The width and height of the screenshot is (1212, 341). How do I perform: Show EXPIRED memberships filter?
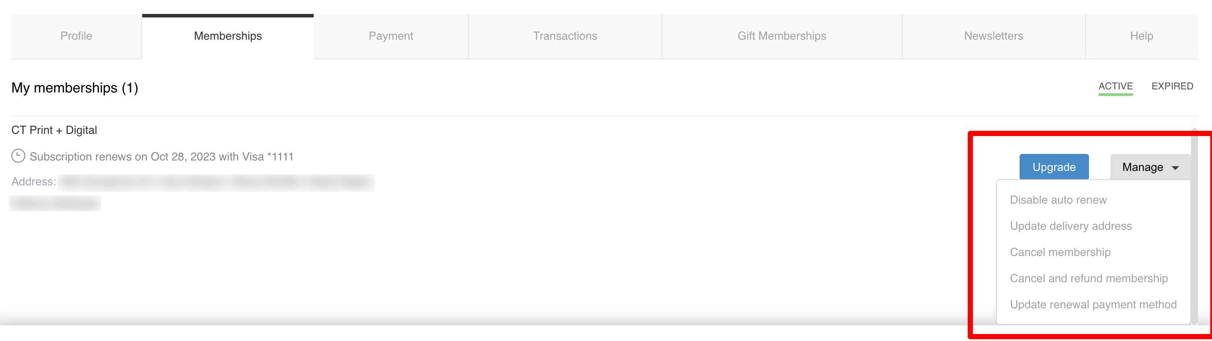coord(1171,86)
